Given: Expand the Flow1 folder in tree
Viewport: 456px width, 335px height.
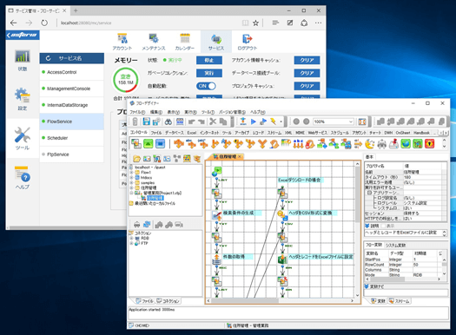Looking at the screenshot, I should pyautogui.click(x=132, y=173).
